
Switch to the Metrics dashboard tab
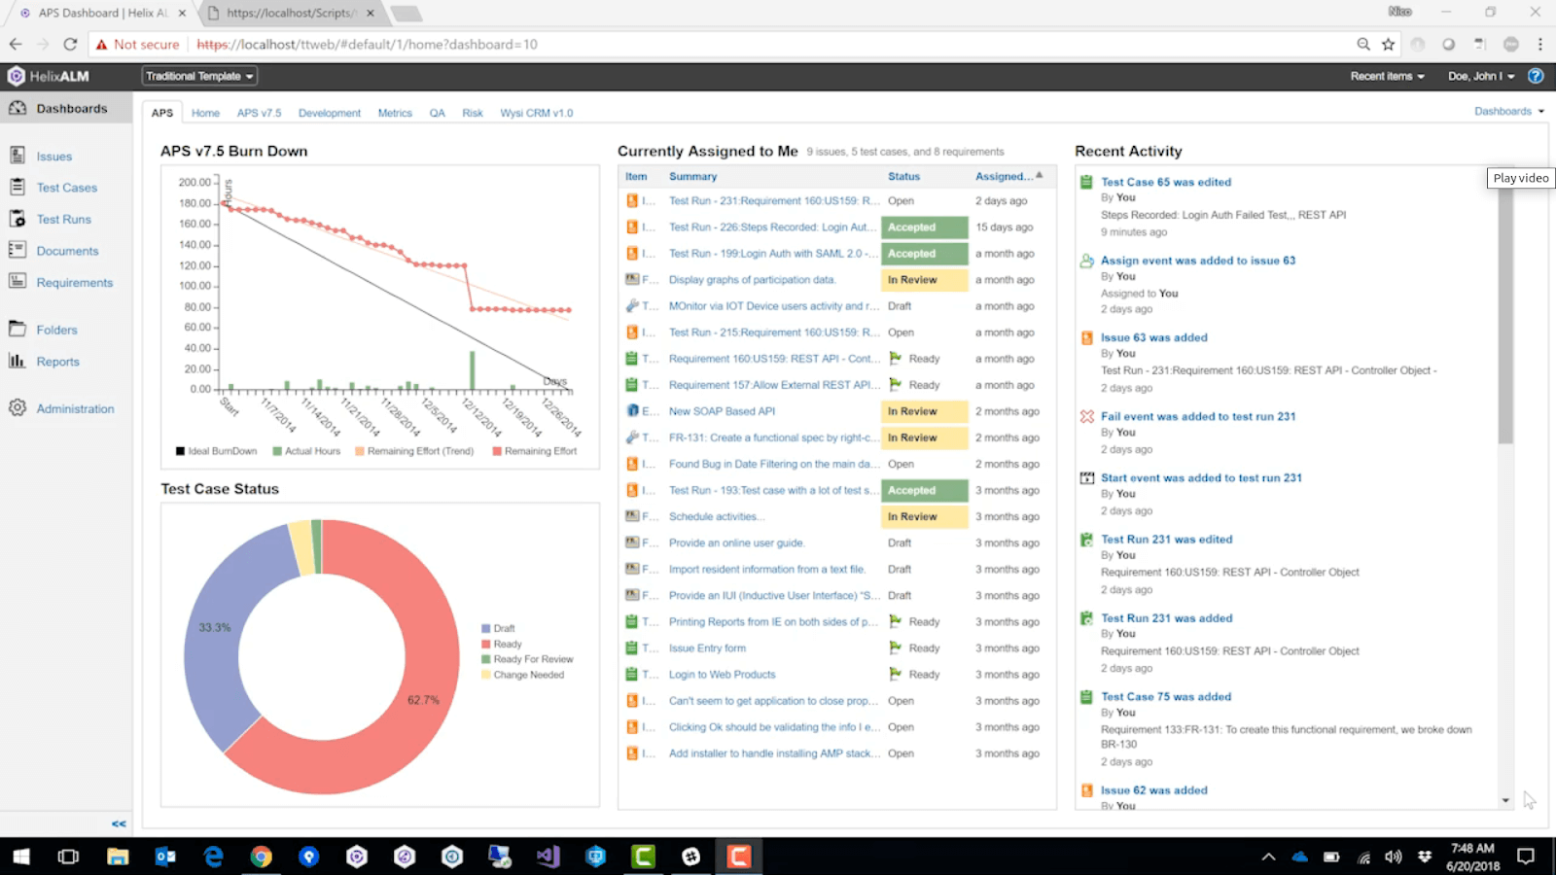tap(395, 114)
